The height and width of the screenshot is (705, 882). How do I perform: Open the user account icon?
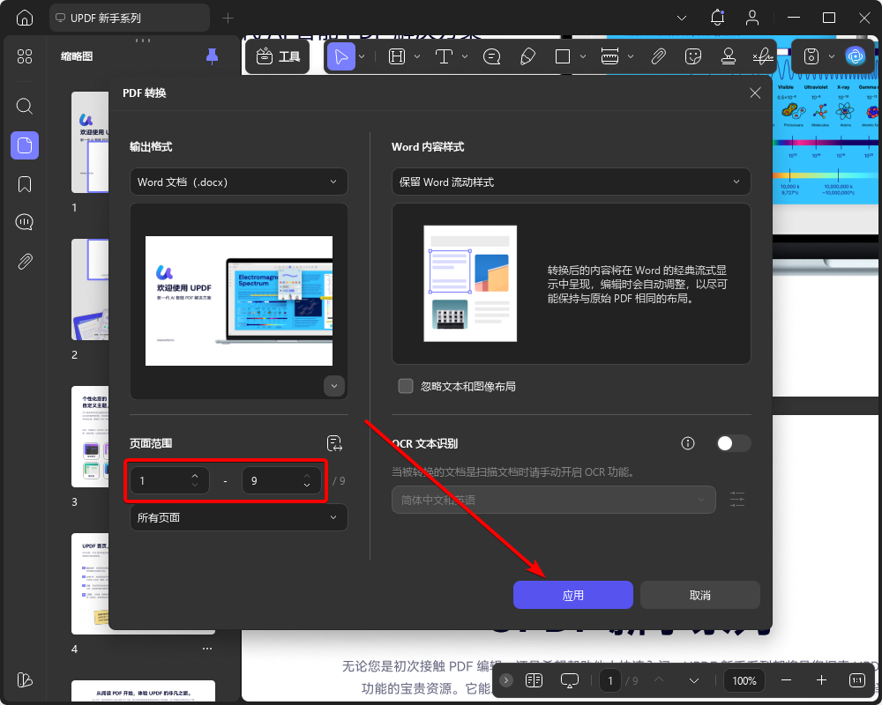click(752, 18)
